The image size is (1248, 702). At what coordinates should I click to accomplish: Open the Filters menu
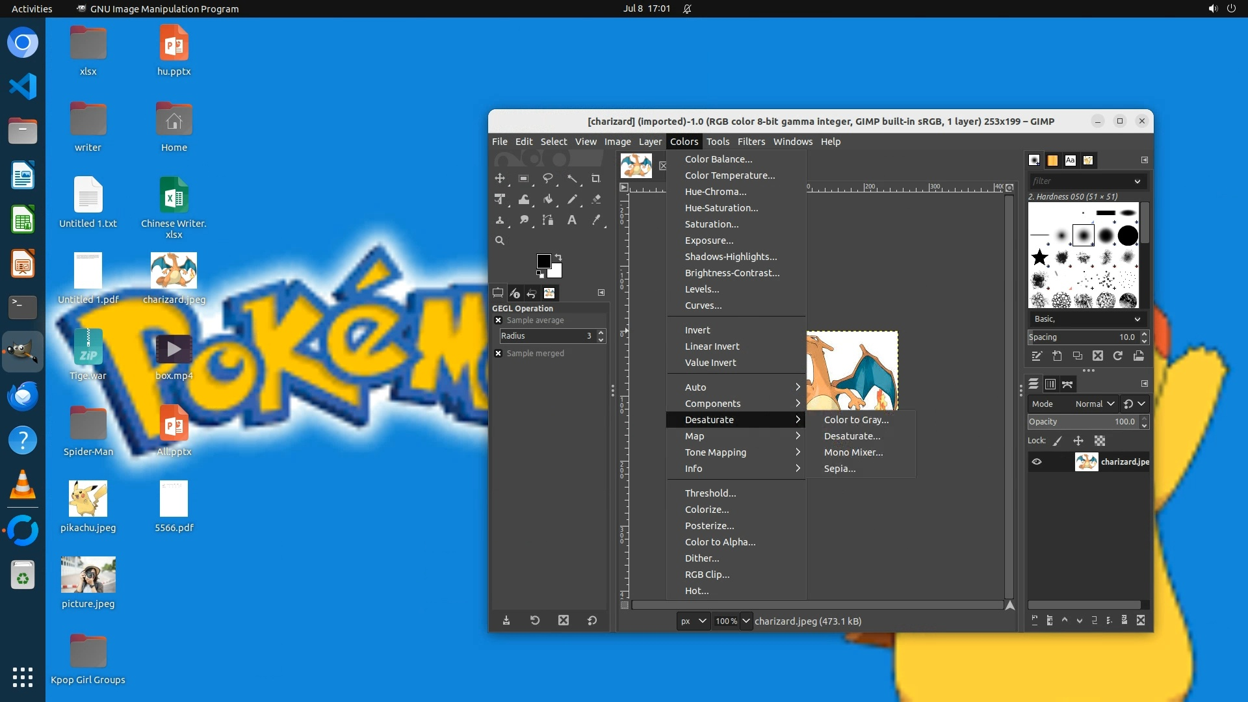[751, 142]
